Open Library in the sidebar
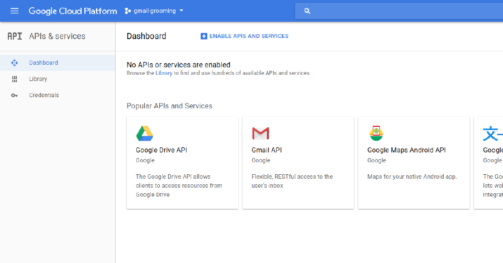 (x=58, y=79)
